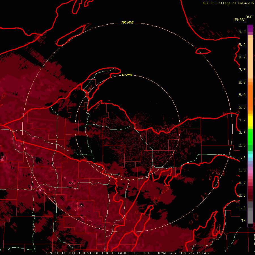Click the 1.8 legend value
The height and width of the screenshot is (255, 255).
[x=242, y=158]
